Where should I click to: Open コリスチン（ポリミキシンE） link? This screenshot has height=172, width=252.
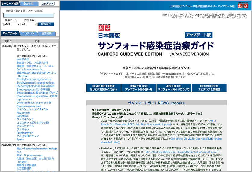(33, 123)
